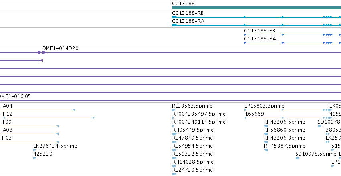The width and height of the screenshot is (341, 176).
Task: Select the 165669 feature label
Action: point(254,114)
